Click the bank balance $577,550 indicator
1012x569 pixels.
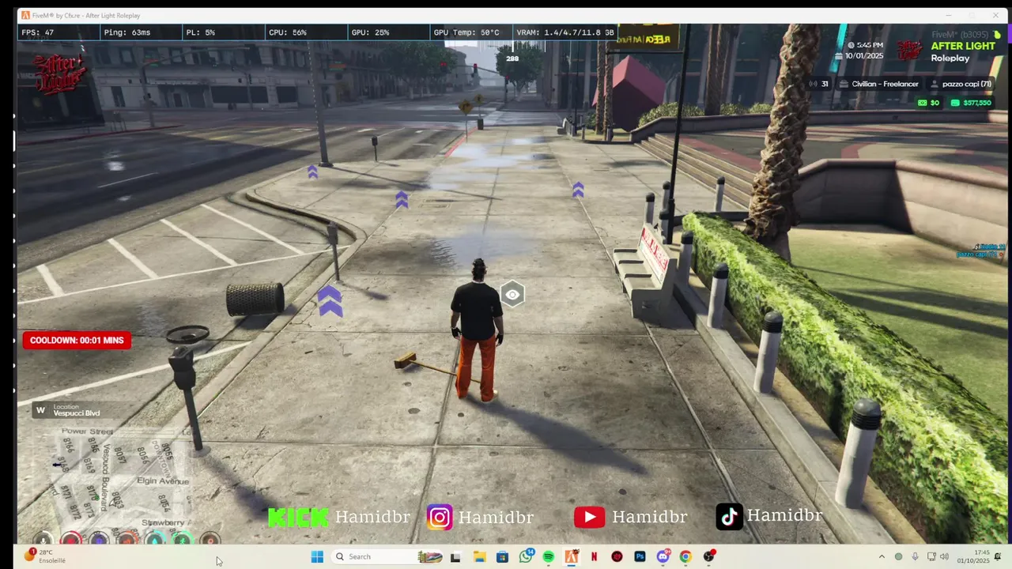971,103
